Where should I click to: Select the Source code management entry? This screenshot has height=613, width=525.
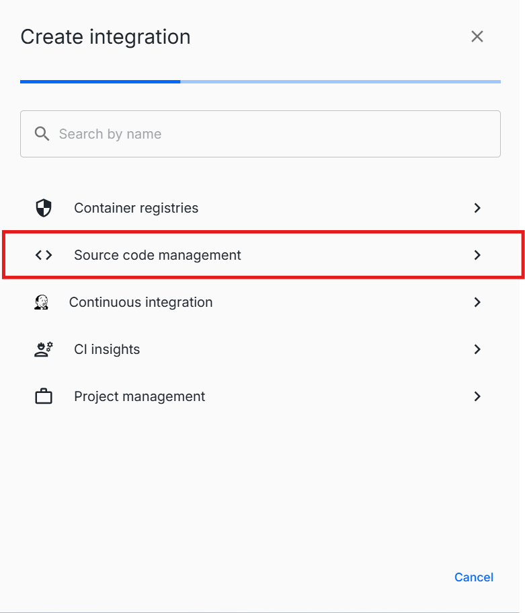[x=157, y=255]
